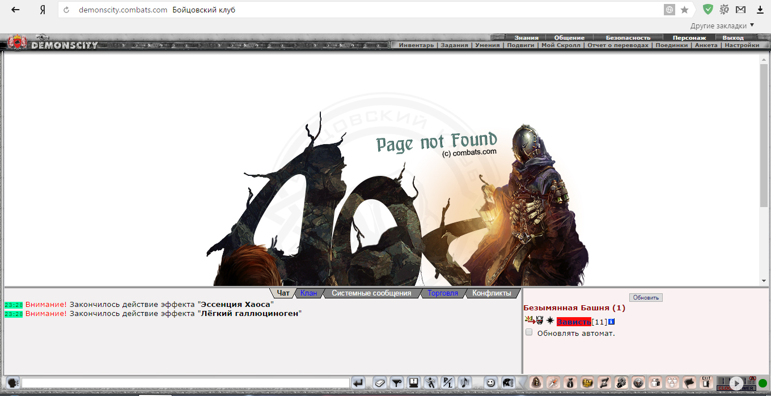
Task: Open Отчет о переводах submenu link
Action: pyautogui.click(x=618, y=45)
